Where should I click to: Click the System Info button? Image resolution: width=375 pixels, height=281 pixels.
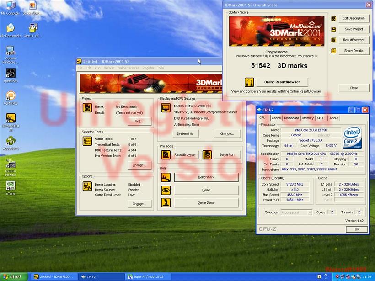click(x=185, y=133)
